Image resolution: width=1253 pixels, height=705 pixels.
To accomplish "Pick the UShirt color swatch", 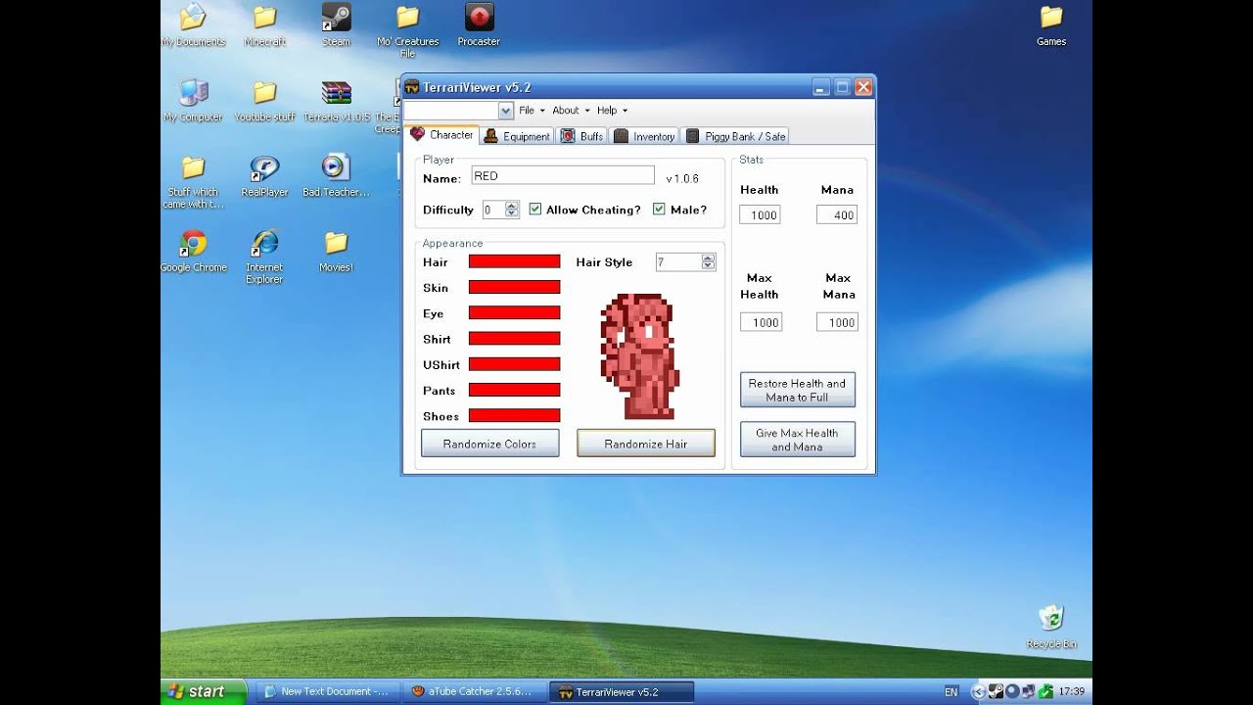I will click(x=514, y=363).
